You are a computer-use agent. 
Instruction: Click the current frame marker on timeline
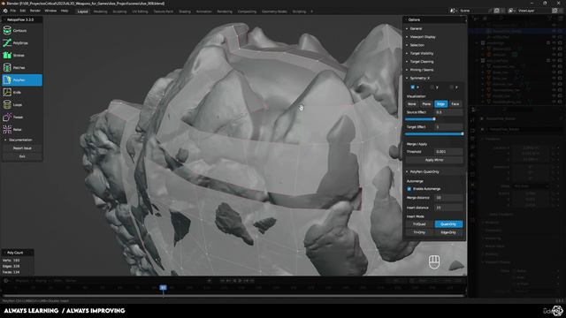(163, 288)
